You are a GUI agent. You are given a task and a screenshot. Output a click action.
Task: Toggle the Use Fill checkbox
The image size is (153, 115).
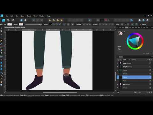click(141, 25)
